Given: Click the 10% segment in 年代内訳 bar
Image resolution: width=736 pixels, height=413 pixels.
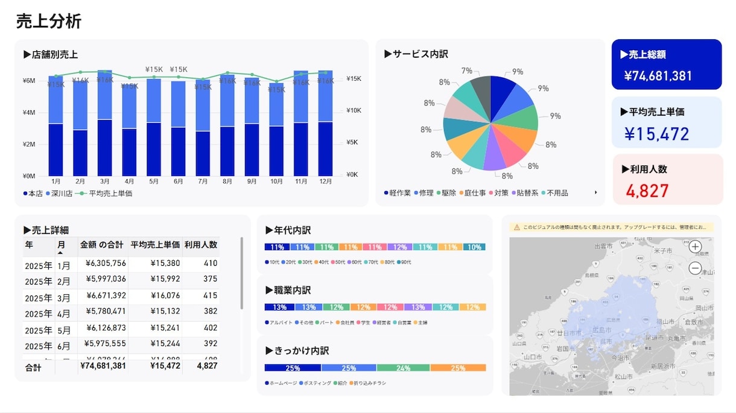Looking at the screenshot, I should (474, 247).
